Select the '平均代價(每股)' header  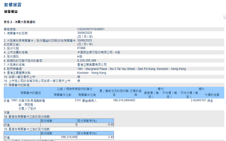pyautogui.click(x=189, y=95)
